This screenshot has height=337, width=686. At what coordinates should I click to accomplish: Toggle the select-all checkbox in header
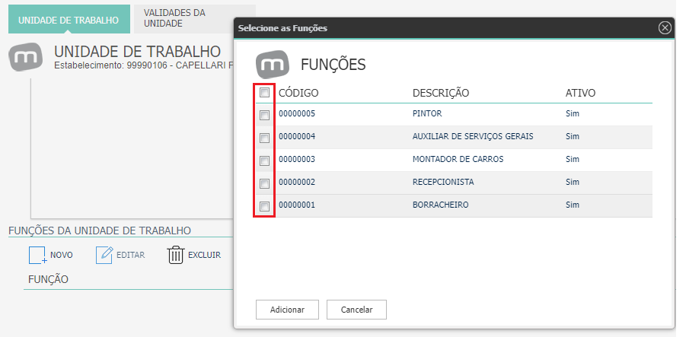[x=264, y=93]
